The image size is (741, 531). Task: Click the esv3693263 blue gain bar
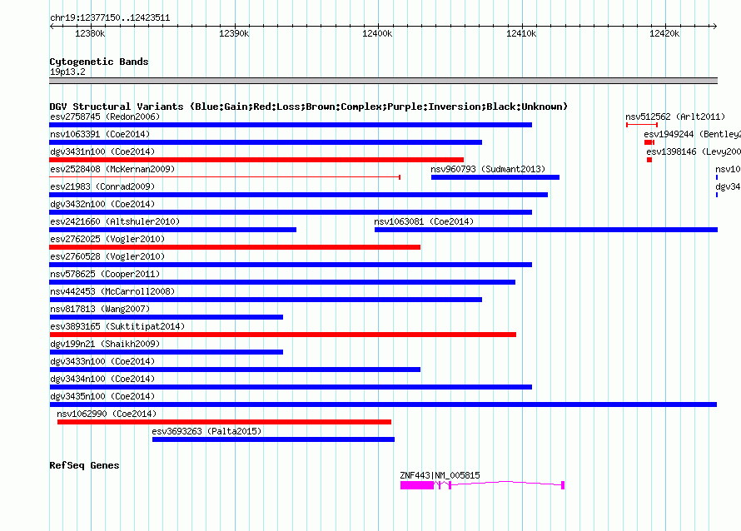coord(274,439)
